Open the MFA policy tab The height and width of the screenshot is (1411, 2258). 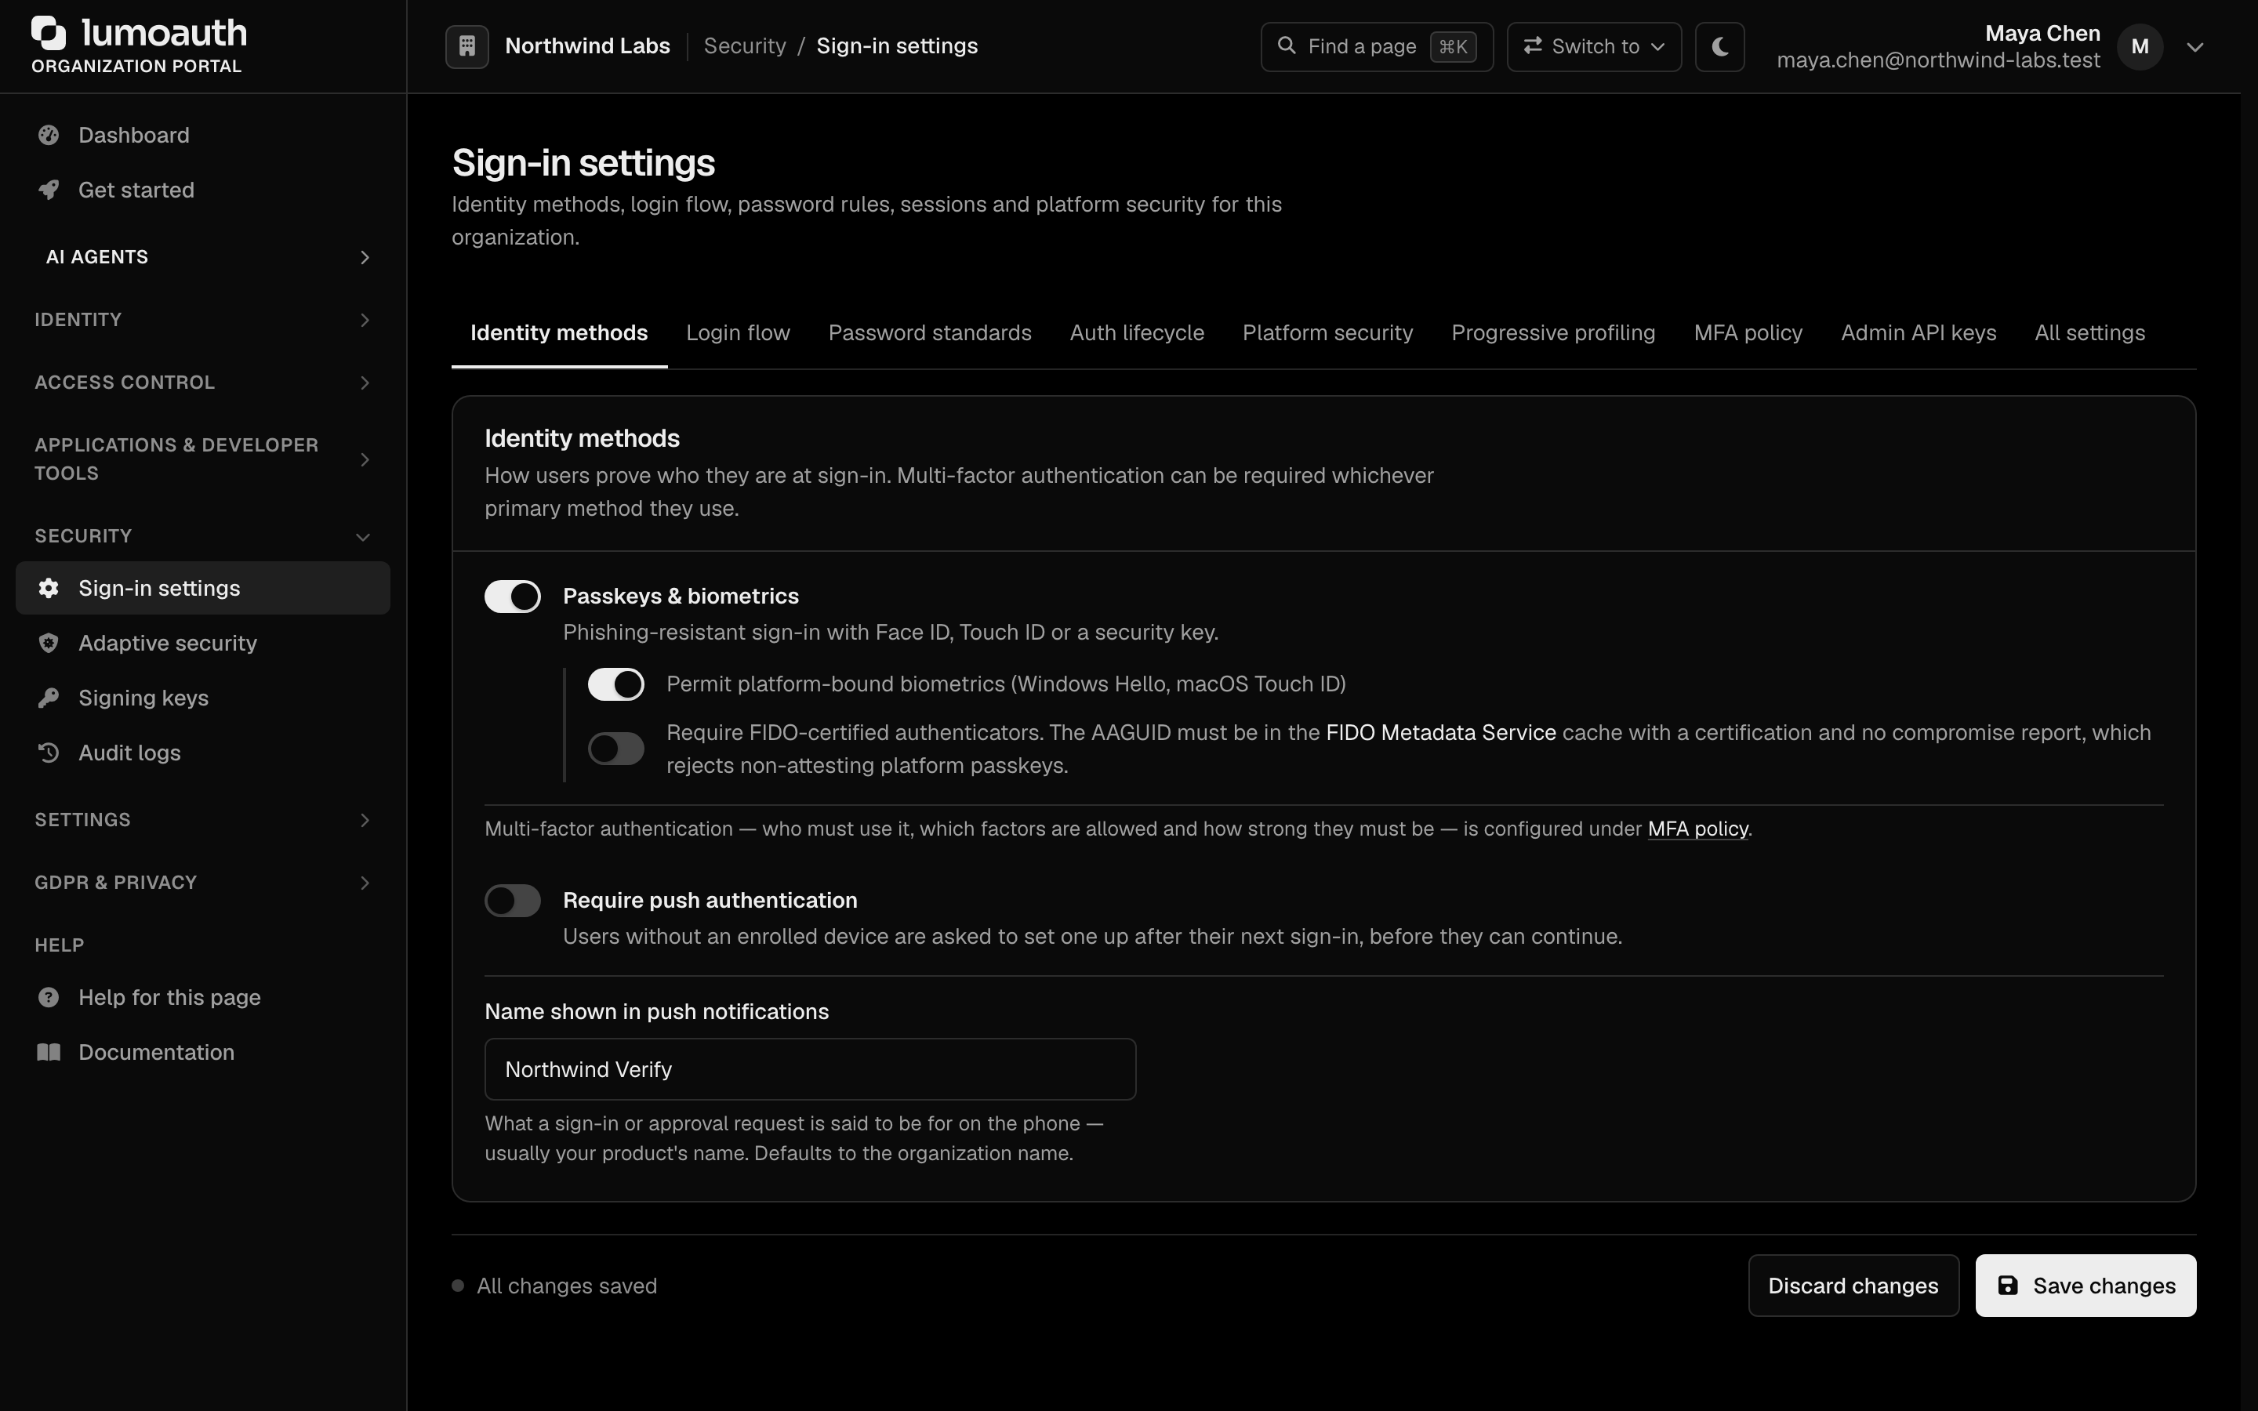click(1748, 333)
